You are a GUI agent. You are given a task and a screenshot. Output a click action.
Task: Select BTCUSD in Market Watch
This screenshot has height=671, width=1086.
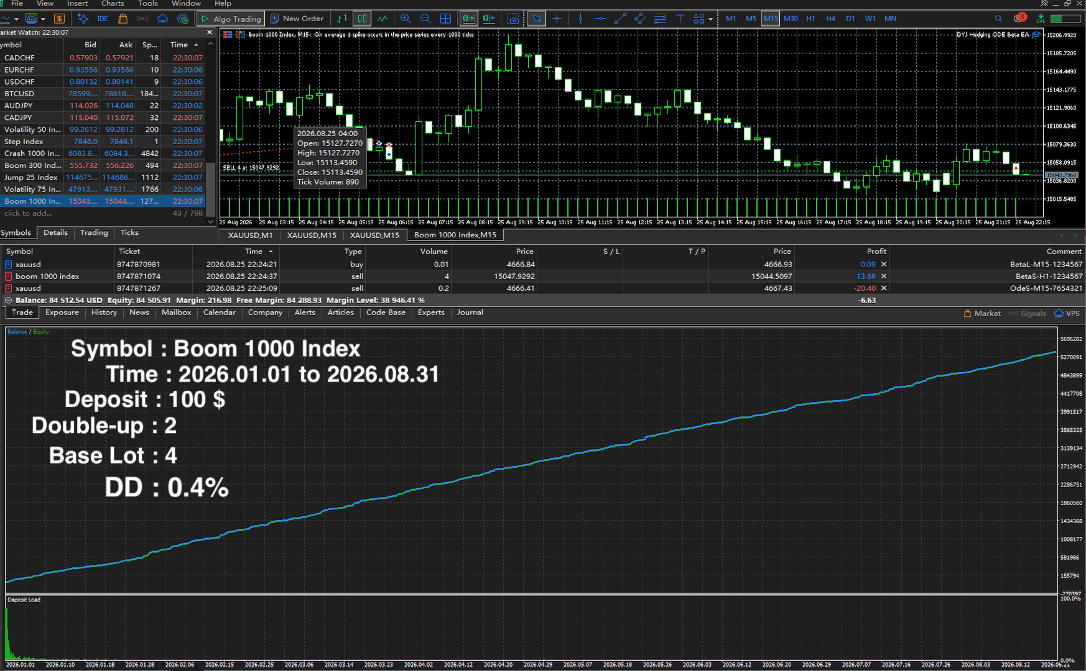[103, 94]
